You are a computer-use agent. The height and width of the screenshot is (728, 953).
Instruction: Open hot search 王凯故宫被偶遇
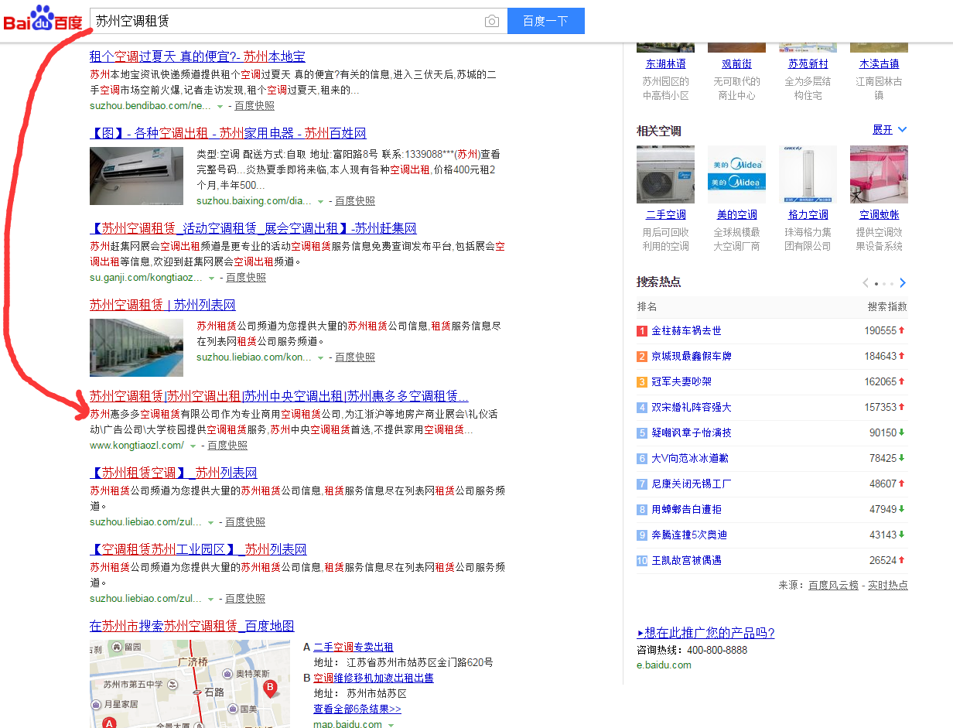pyautogui.click(x=686, y=560)
